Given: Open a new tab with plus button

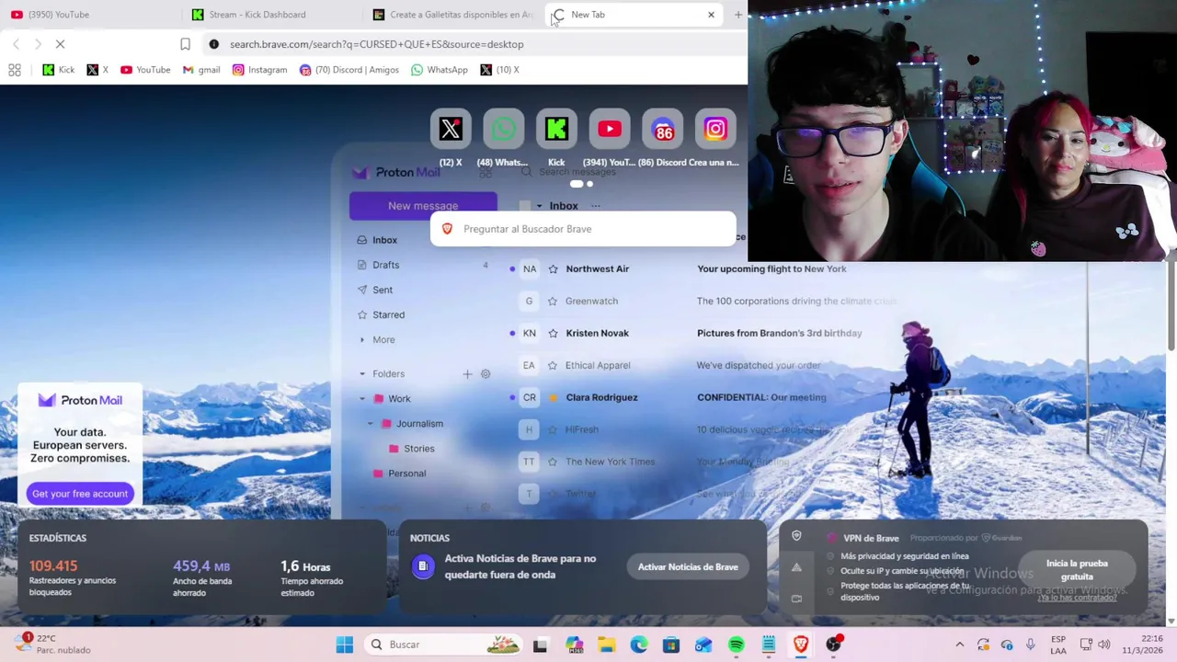Looking at the screenshot, I should tap(737, 15).
